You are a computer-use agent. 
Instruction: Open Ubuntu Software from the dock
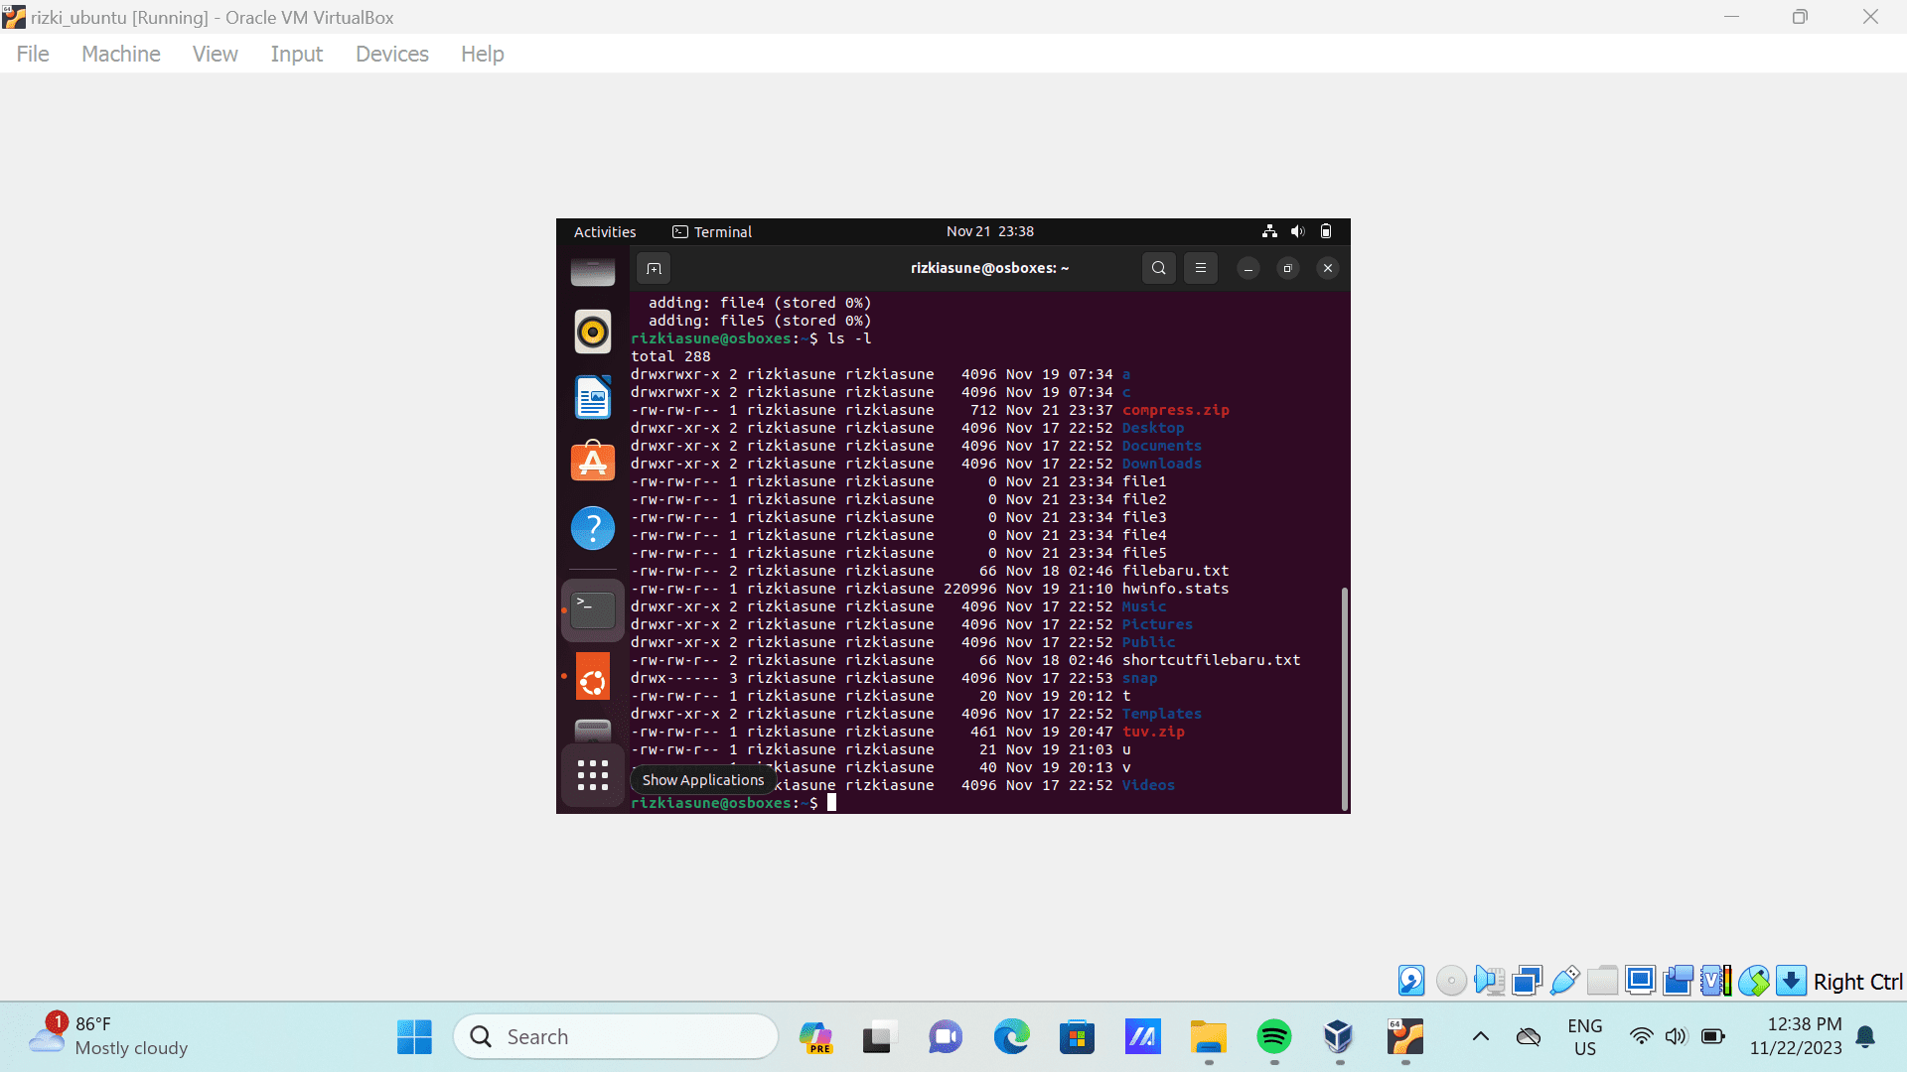click(x=593, y=462)
